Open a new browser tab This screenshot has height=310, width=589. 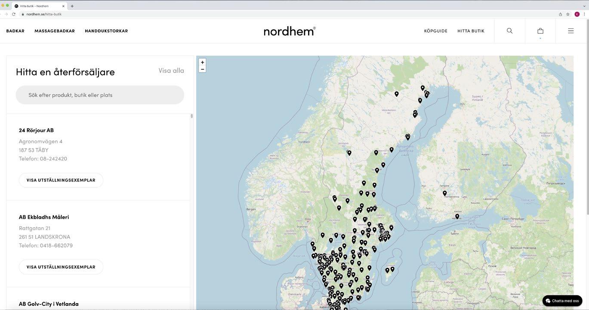coord(72,6)
